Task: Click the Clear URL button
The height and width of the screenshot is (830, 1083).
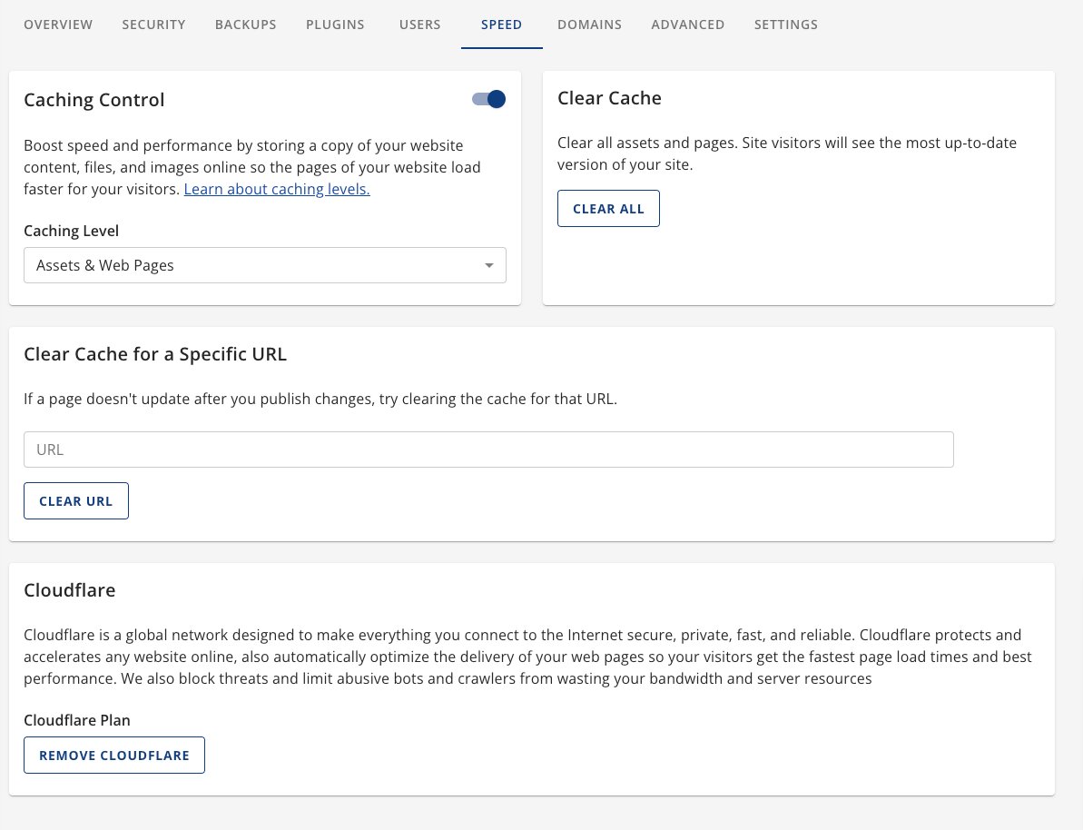Action: (76, 501)
